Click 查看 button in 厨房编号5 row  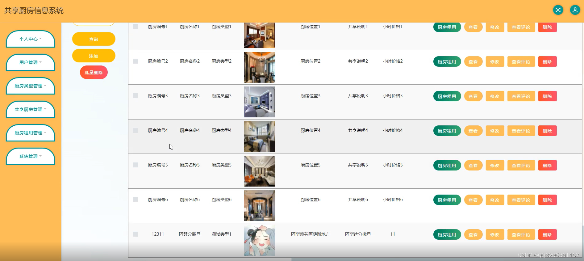[473, 166]
